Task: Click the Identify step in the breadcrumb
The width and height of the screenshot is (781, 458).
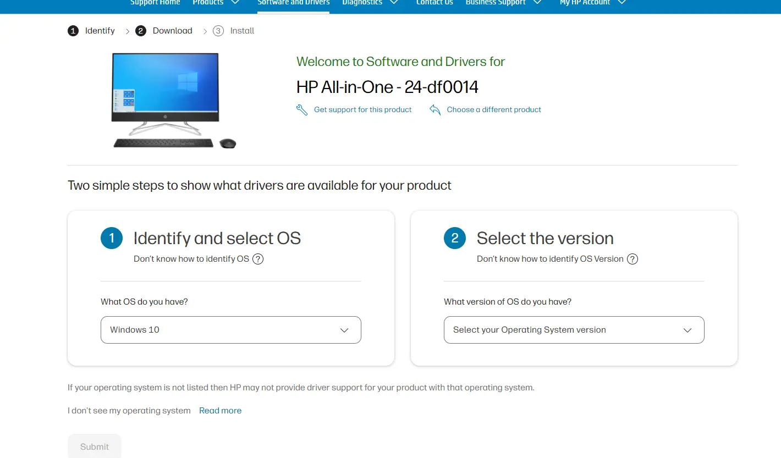Action: pos(100,31)
